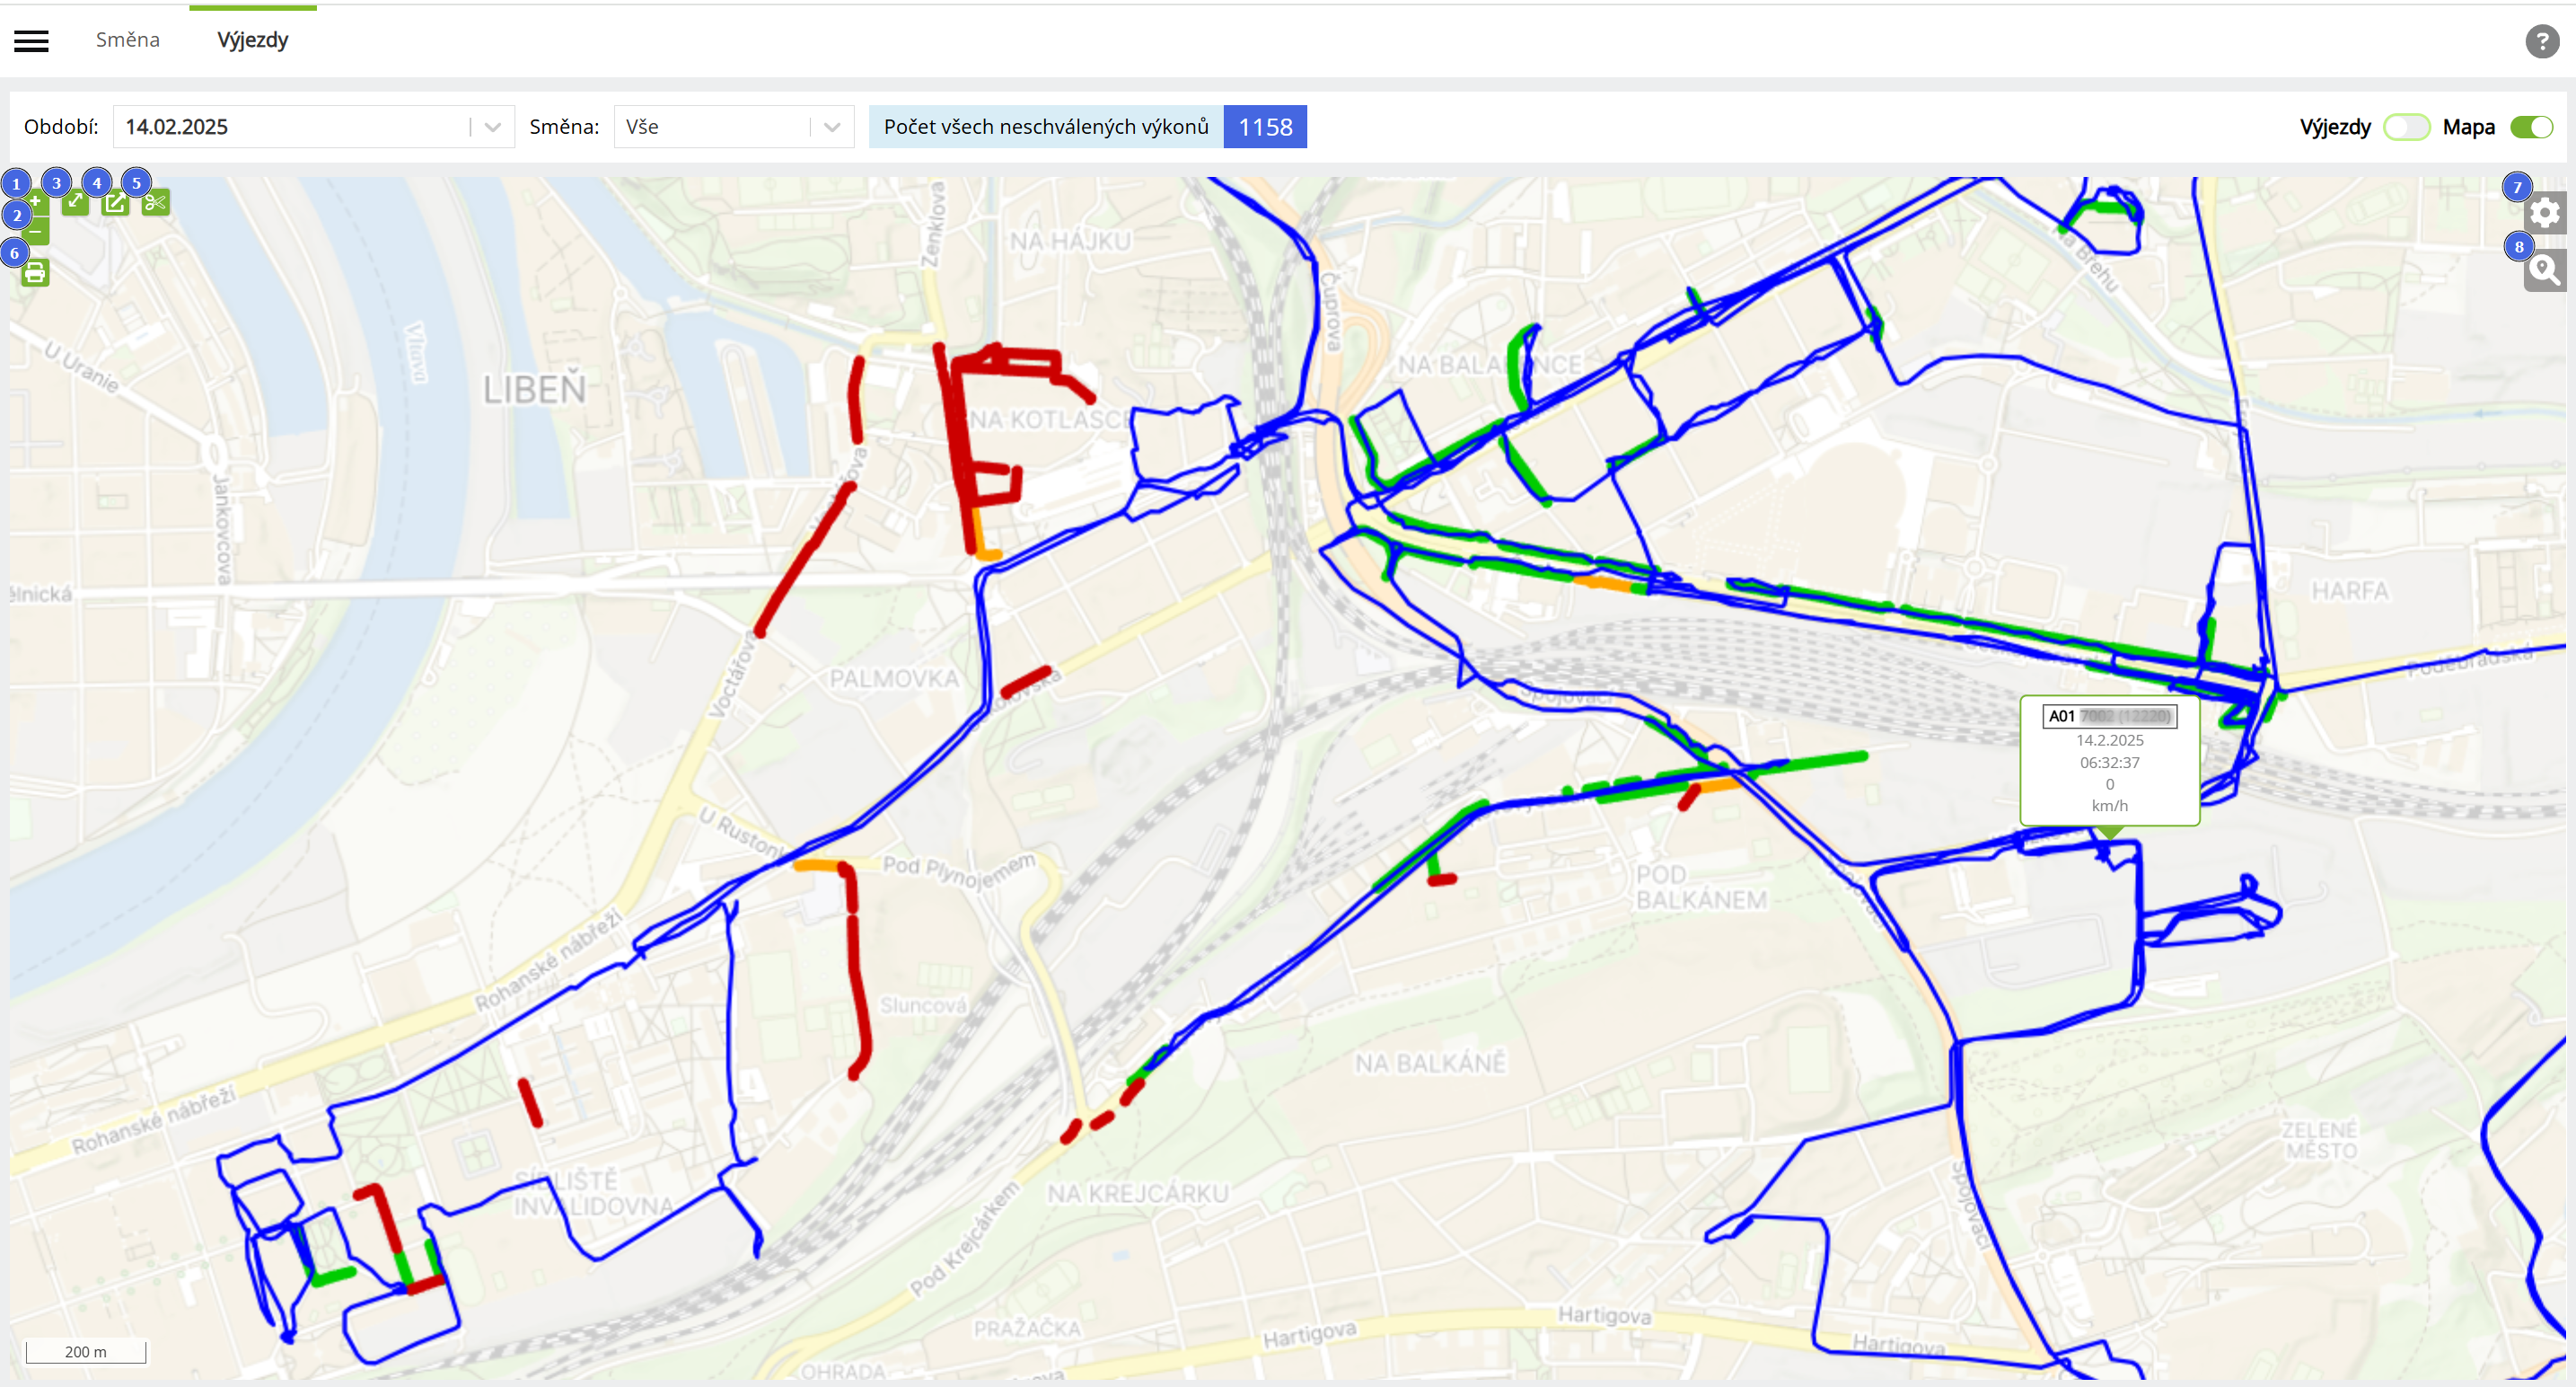Click the A01 vehicle info popup on map

(x=2110, y=761)
